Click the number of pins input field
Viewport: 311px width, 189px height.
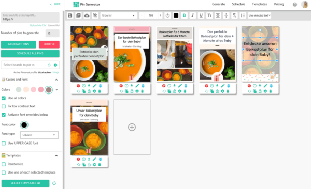[x=52, y=33]
